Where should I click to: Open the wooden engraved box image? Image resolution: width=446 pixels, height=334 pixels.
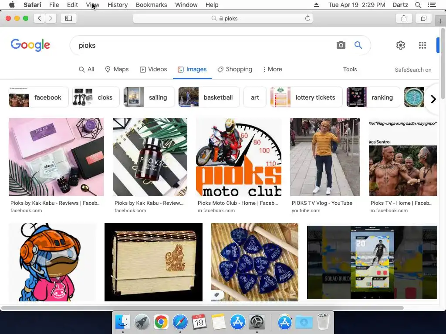[x=153, y=262]
